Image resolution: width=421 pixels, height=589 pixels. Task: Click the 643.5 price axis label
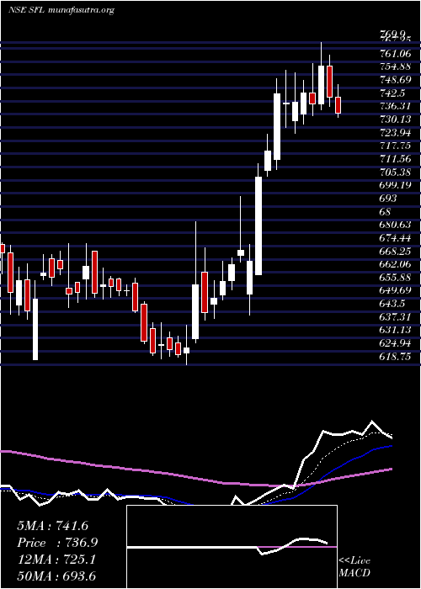(x=392, y=304)
